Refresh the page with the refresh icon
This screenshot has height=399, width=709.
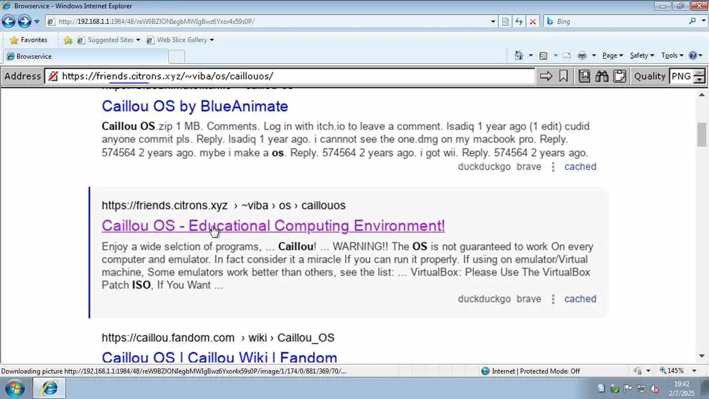coord(519,22)
